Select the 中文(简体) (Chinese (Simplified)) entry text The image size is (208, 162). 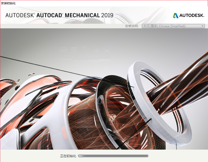[164, 26]
